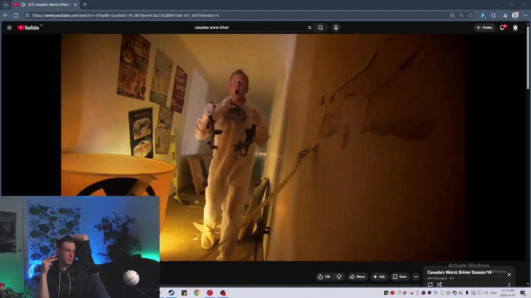Open more actions beside Save
The width and height of the screenshot is (531, 298).
coord(416,277)
